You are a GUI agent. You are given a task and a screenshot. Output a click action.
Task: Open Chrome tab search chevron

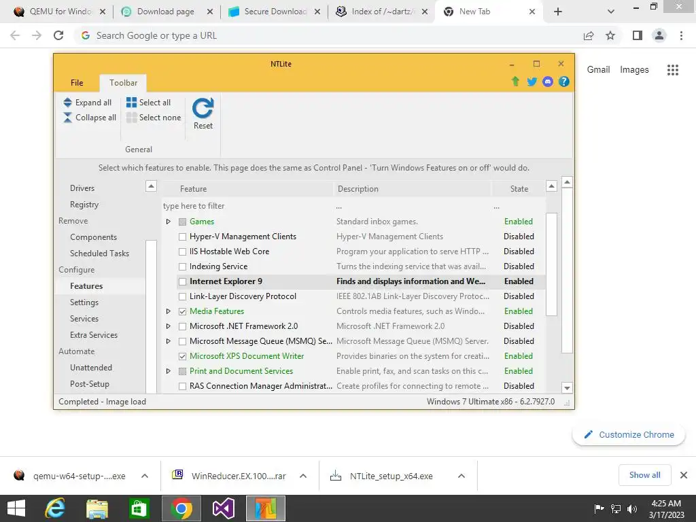point(611,12)
